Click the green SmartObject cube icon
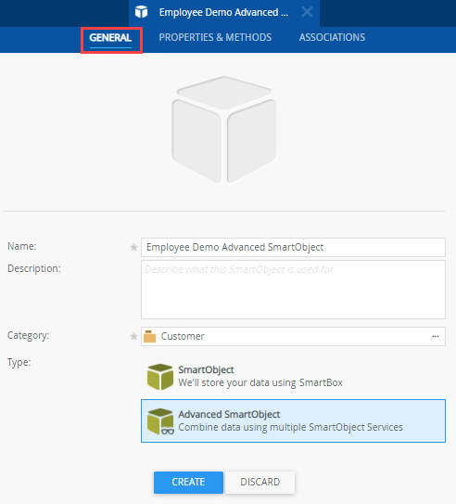This screenshot has width=456, height=504. tap(160, 377)
